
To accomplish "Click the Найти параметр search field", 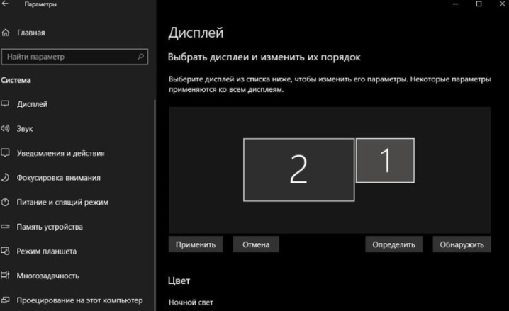I will coord(74,57).
